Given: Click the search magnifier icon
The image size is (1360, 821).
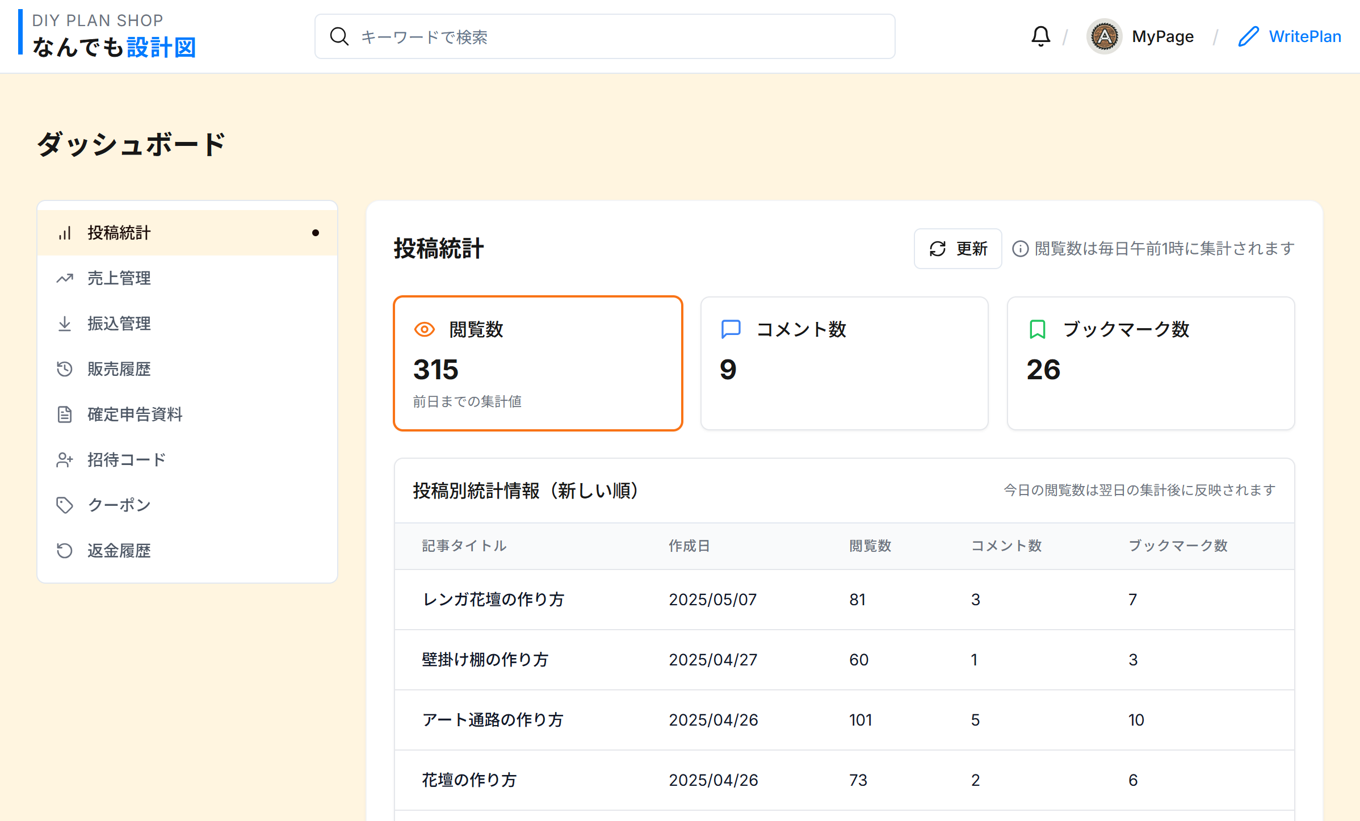Looking at the screenshot, I should (339, 36).
